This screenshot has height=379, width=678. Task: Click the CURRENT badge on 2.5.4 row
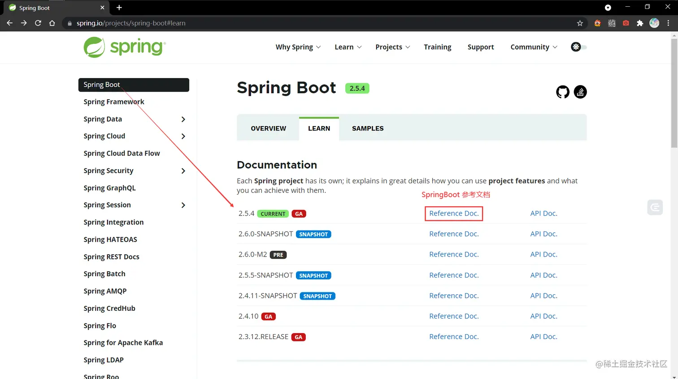coord(273,214)
